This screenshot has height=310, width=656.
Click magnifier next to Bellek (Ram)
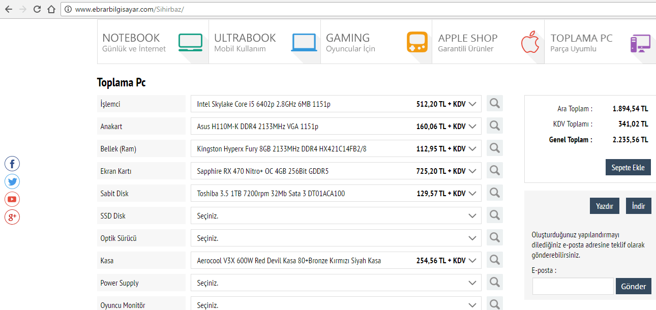click(x=495, y=148)
